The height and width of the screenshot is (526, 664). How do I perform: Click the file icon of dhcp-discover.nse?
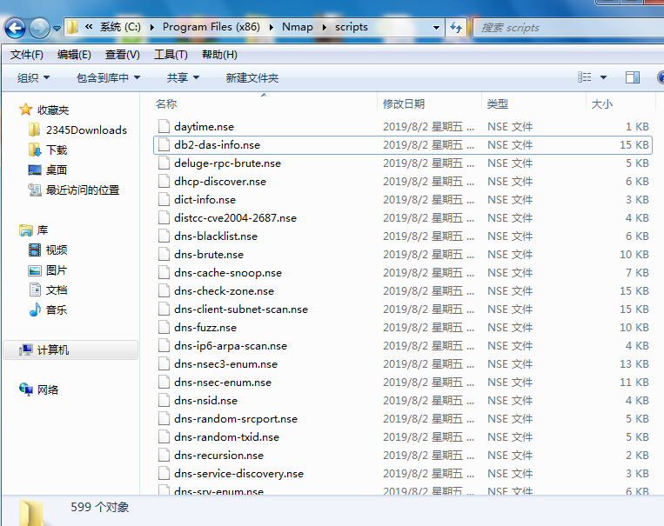pyautogui.click(x=164, y=181)
